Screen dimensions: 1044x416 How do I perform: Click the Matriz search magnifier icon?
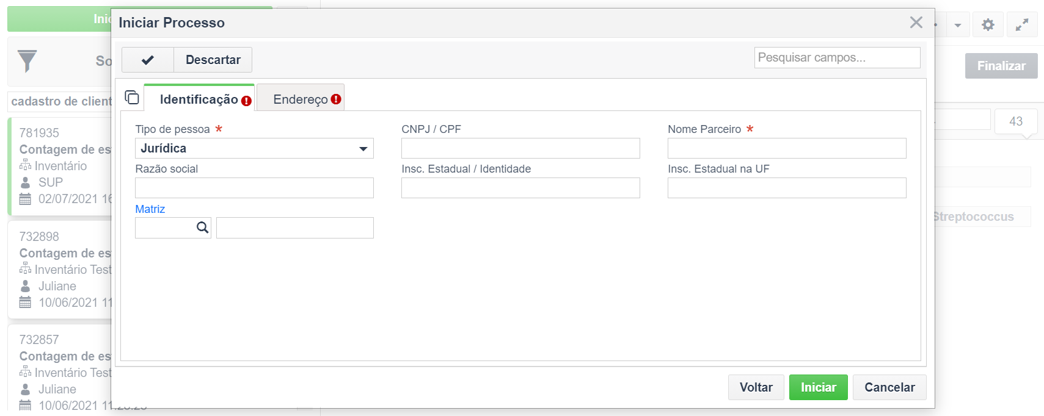coord(202,228)
